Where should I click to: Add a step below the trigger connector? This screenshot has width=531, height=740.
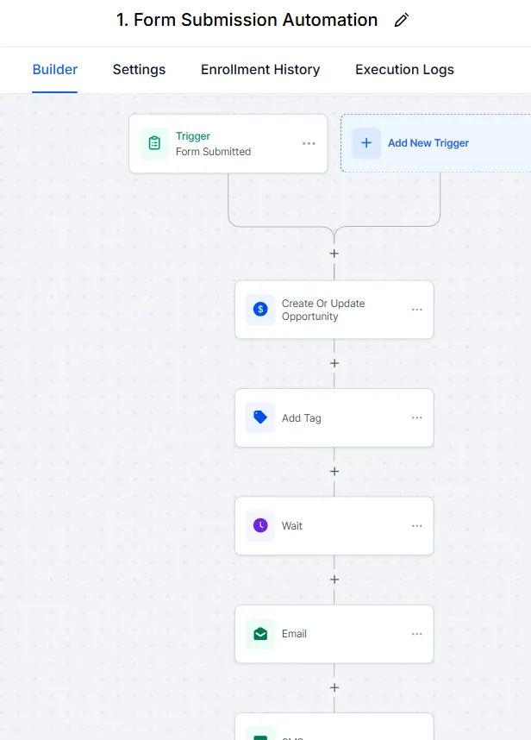(334, 254)
